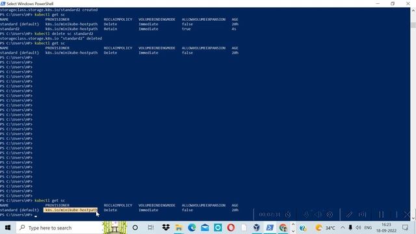The width and height of the screenshot is (416, 234).
Task: Click the 'storageclass "standard2" deleted' output line
Action: (x=51, y=38)
